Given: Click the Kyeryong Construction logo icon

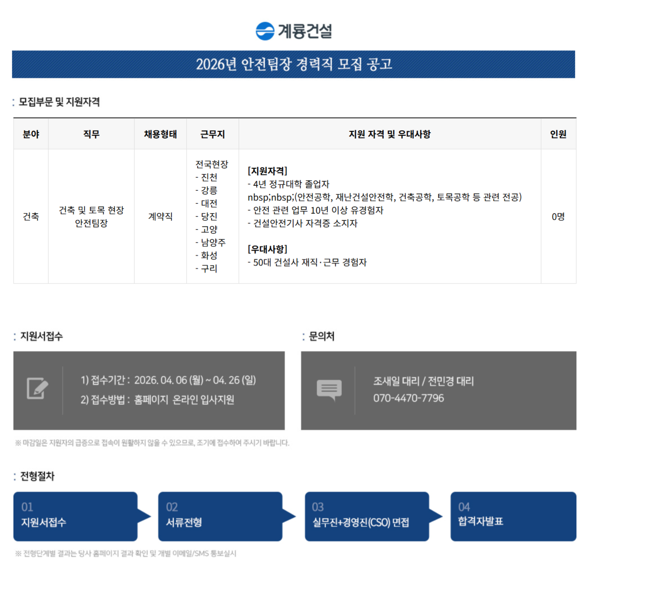Looking at the screenshot, I should 265,31.
